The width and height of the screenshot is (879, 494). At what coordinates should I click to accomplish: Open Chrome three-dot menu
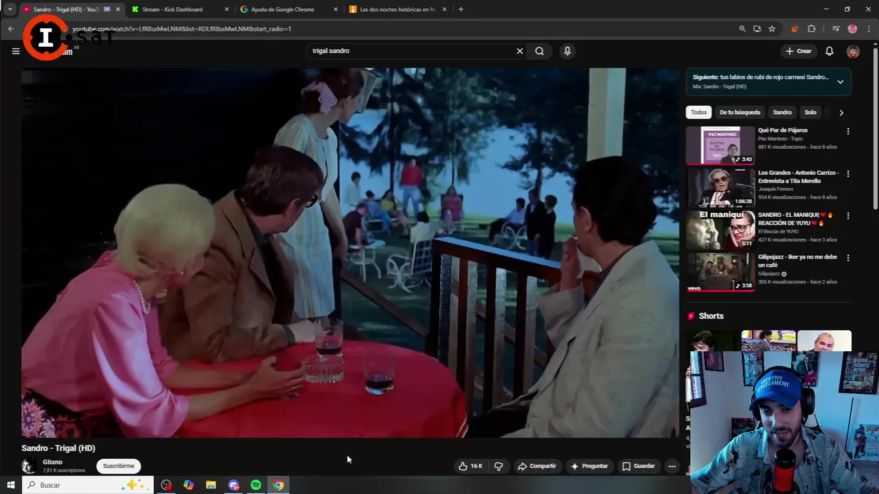869,29
